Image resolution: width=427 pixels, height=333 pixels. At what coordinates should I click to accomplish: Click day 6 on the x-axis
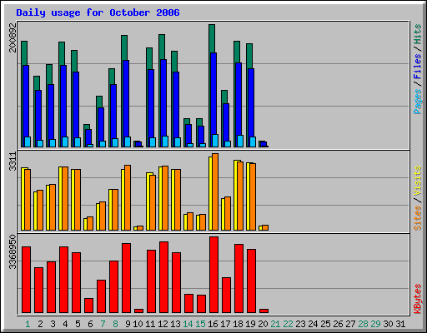click(90, 324)
